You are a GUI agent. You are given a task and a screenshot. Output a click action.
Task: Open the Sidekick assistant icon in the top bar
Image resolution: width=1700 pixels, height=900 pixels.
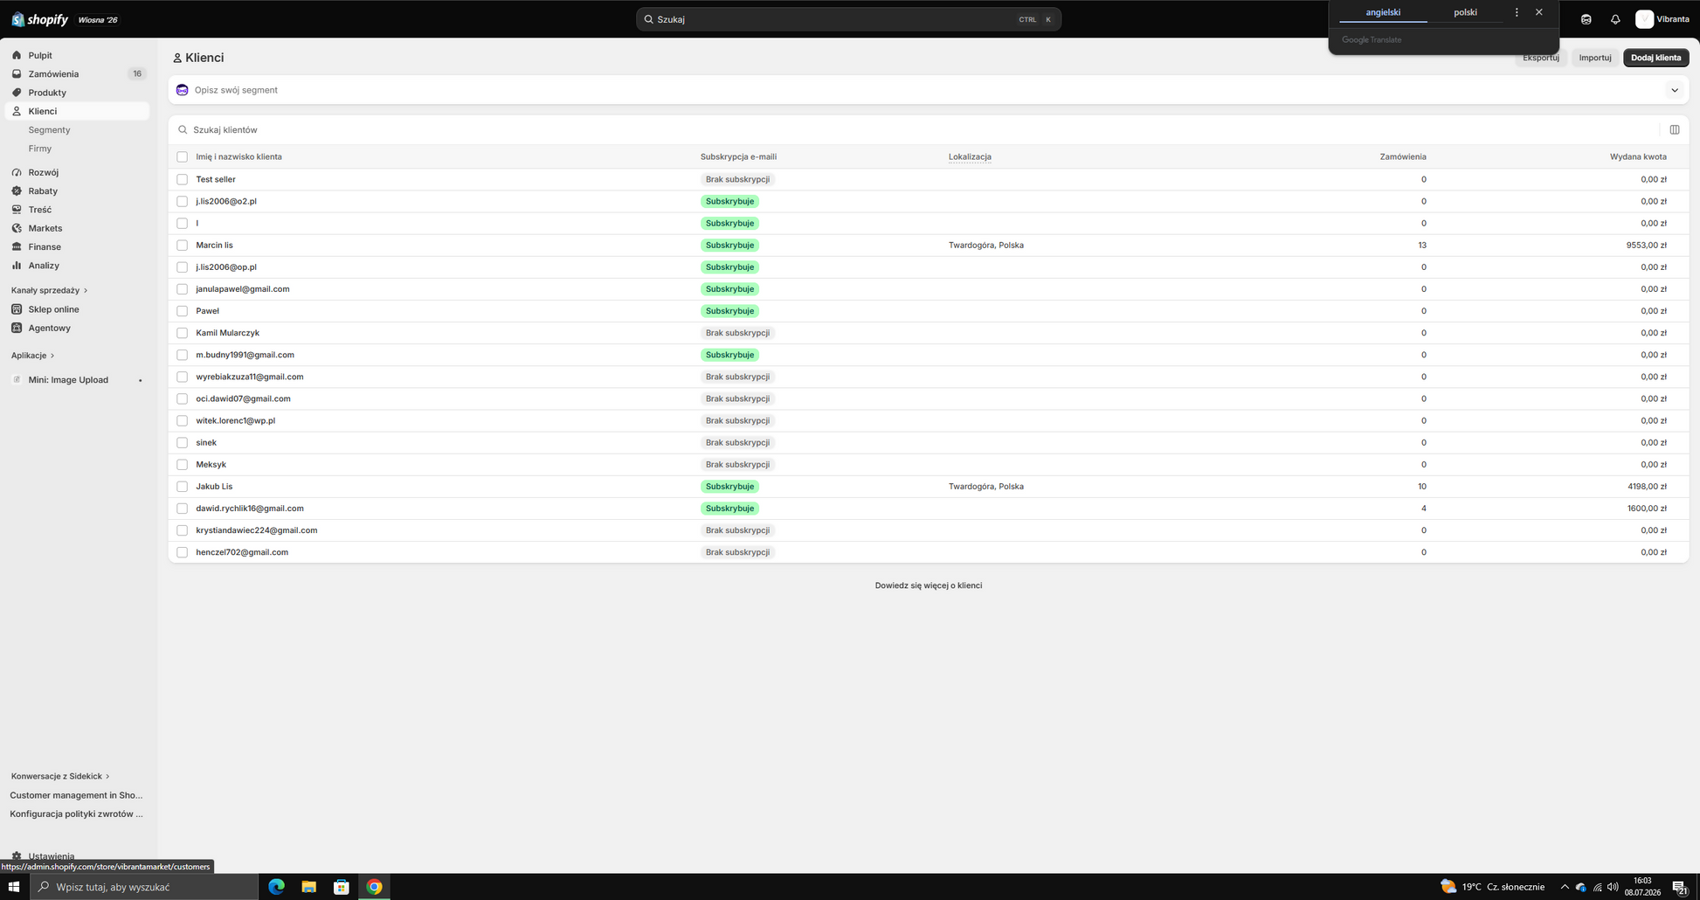1586,19
